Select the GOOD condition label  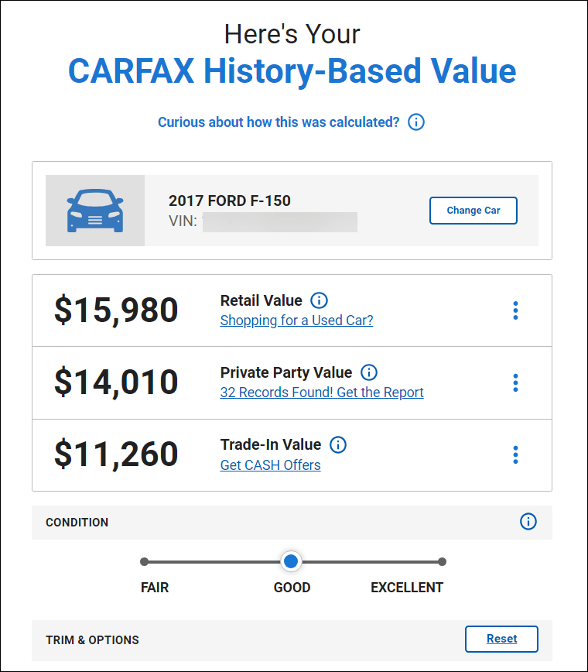coord(292,587)
